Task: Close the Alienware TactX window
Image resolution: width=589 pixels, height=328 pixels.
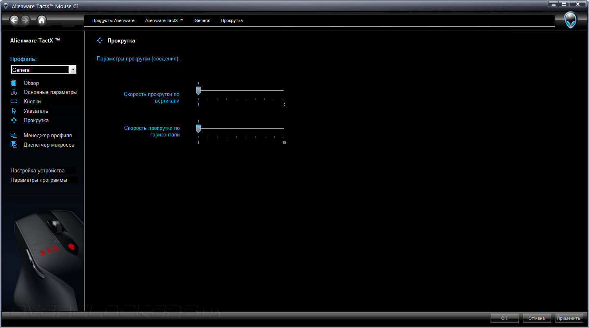Action: click(578, 4)
